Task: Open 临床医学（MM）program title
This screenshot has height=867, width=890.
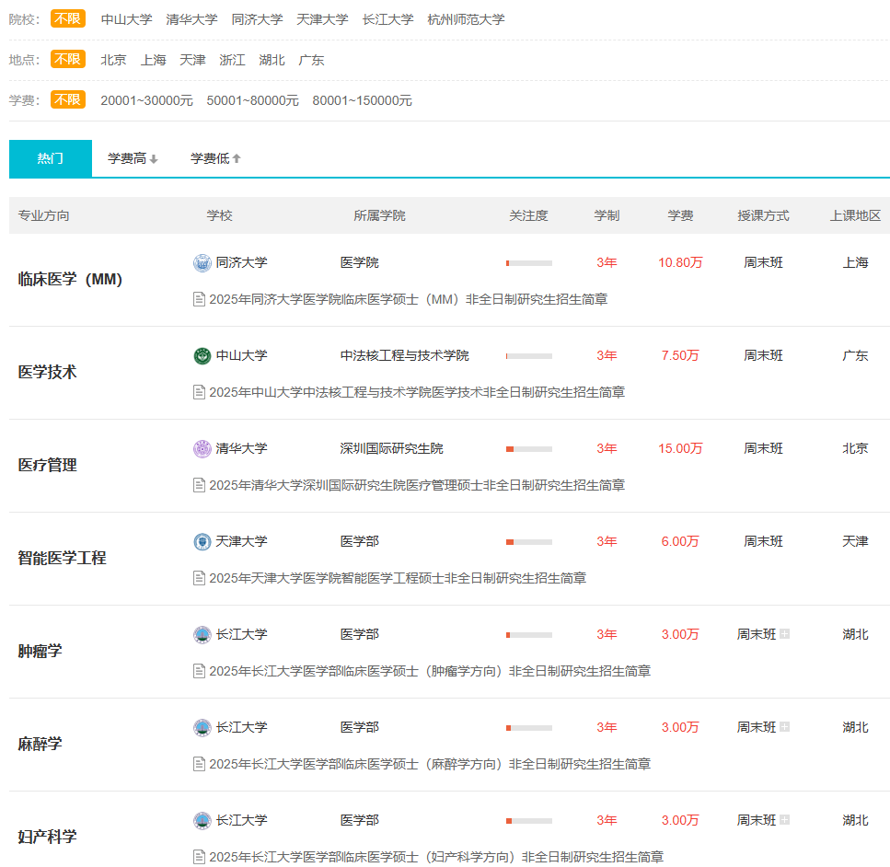Action: [x=70, y=279]
